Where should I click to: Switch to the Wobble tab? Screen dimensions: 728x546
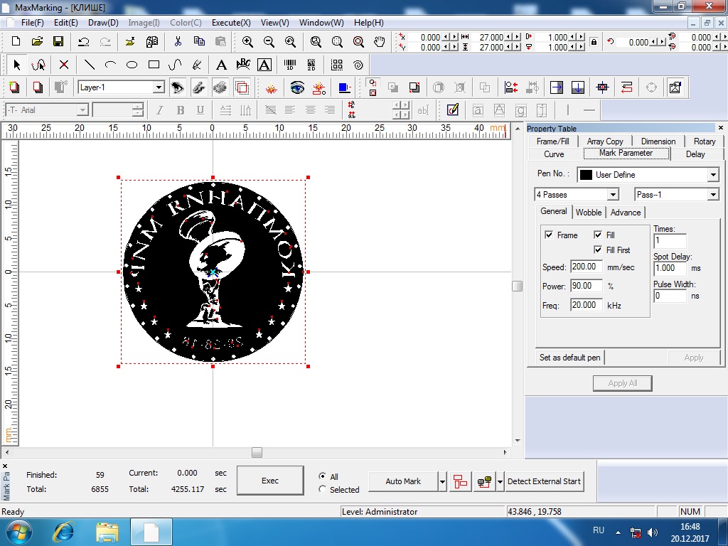coord(589,213)
